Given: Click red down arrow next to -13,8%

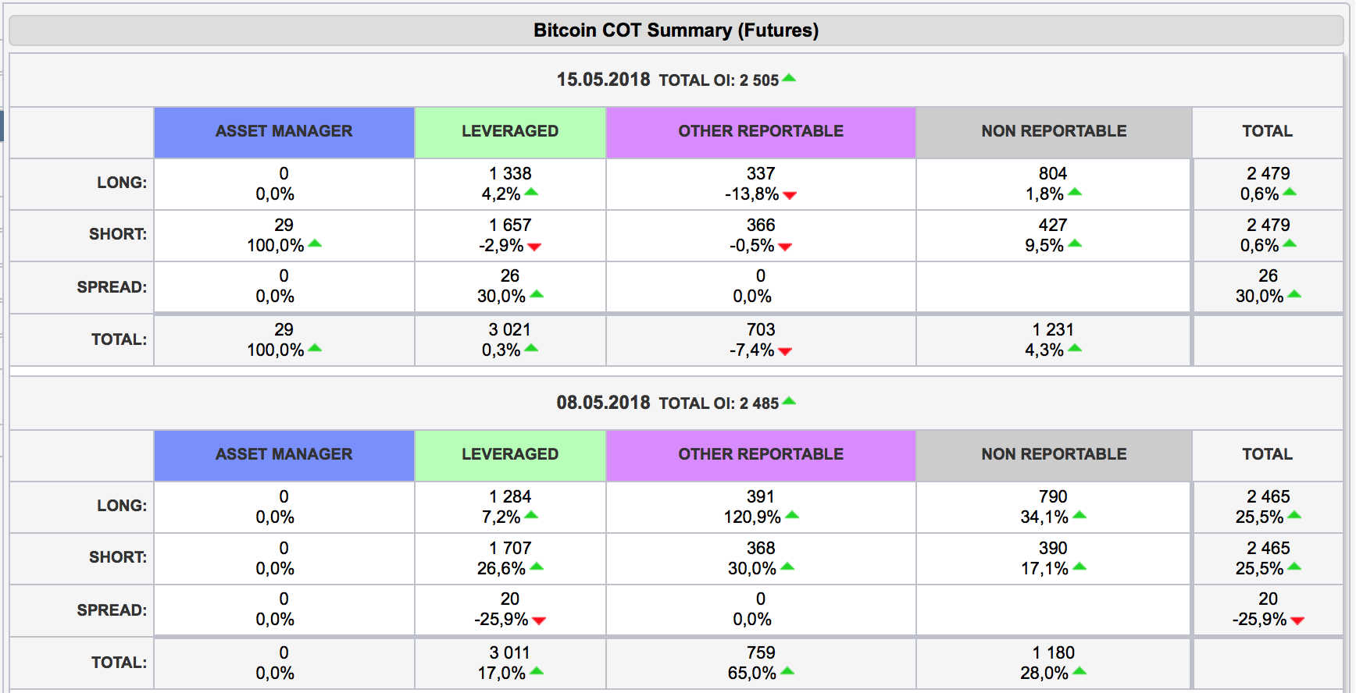Looking at the screenshot, I should [x=790, y=195].
